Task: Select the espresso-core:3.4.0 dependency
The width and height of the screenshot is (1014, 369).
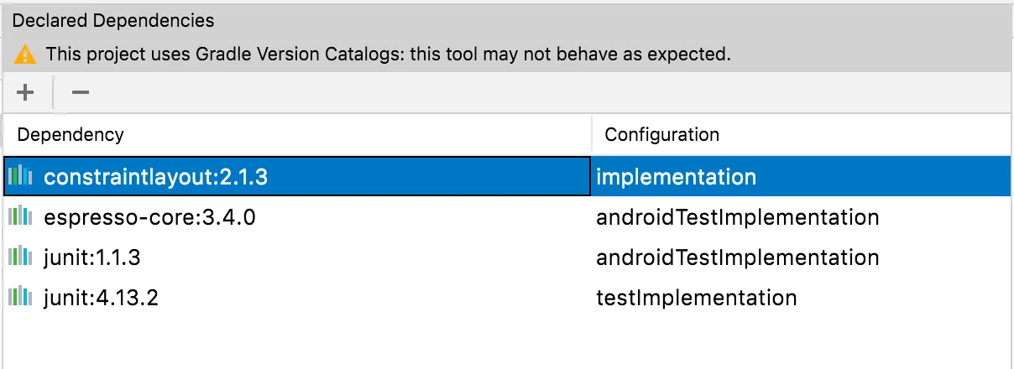Action: (149, 217)
